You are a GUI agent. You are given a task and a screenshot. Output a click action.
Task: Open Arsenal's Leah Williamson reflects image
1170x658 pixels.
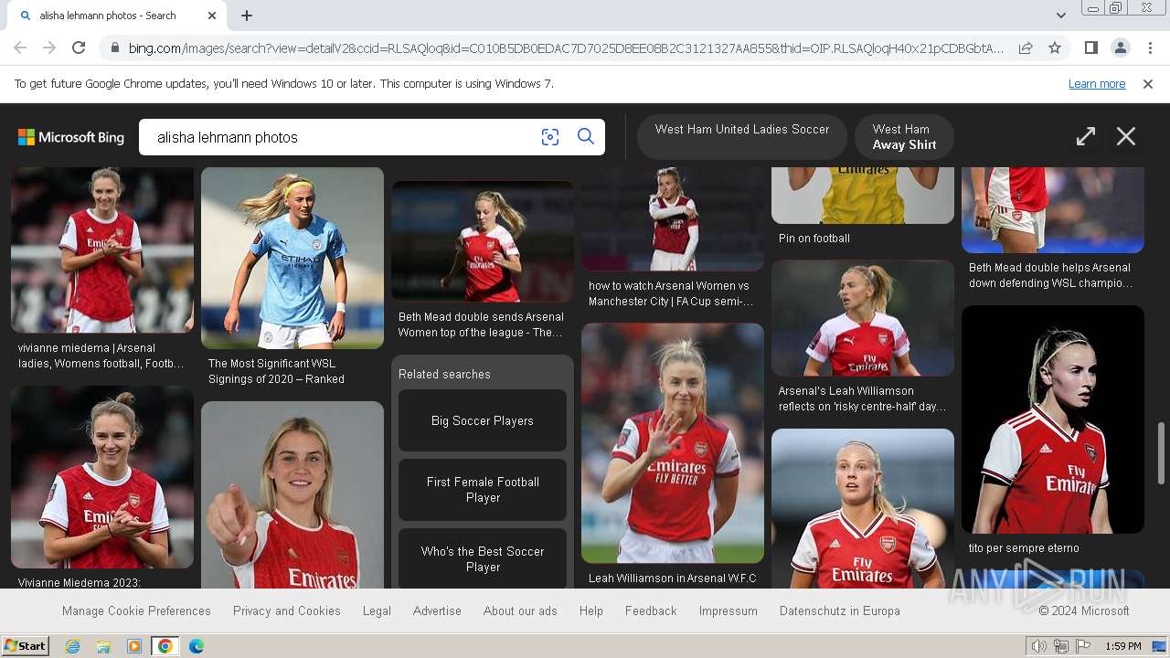coord(863,318)
